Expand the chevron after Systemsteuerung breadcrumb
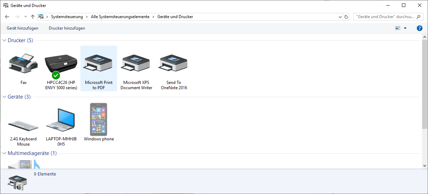This screenshot has height=194, width=428. (87, 17)
